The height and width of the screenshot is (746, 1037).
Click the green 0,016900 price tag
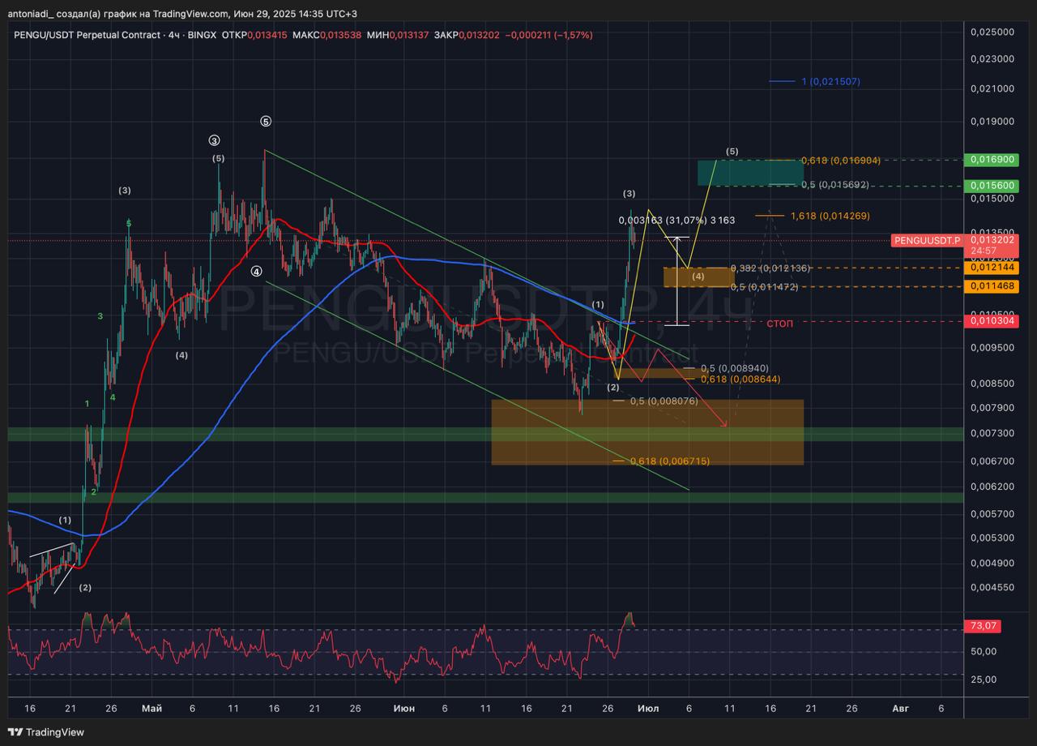coord(992,160)
